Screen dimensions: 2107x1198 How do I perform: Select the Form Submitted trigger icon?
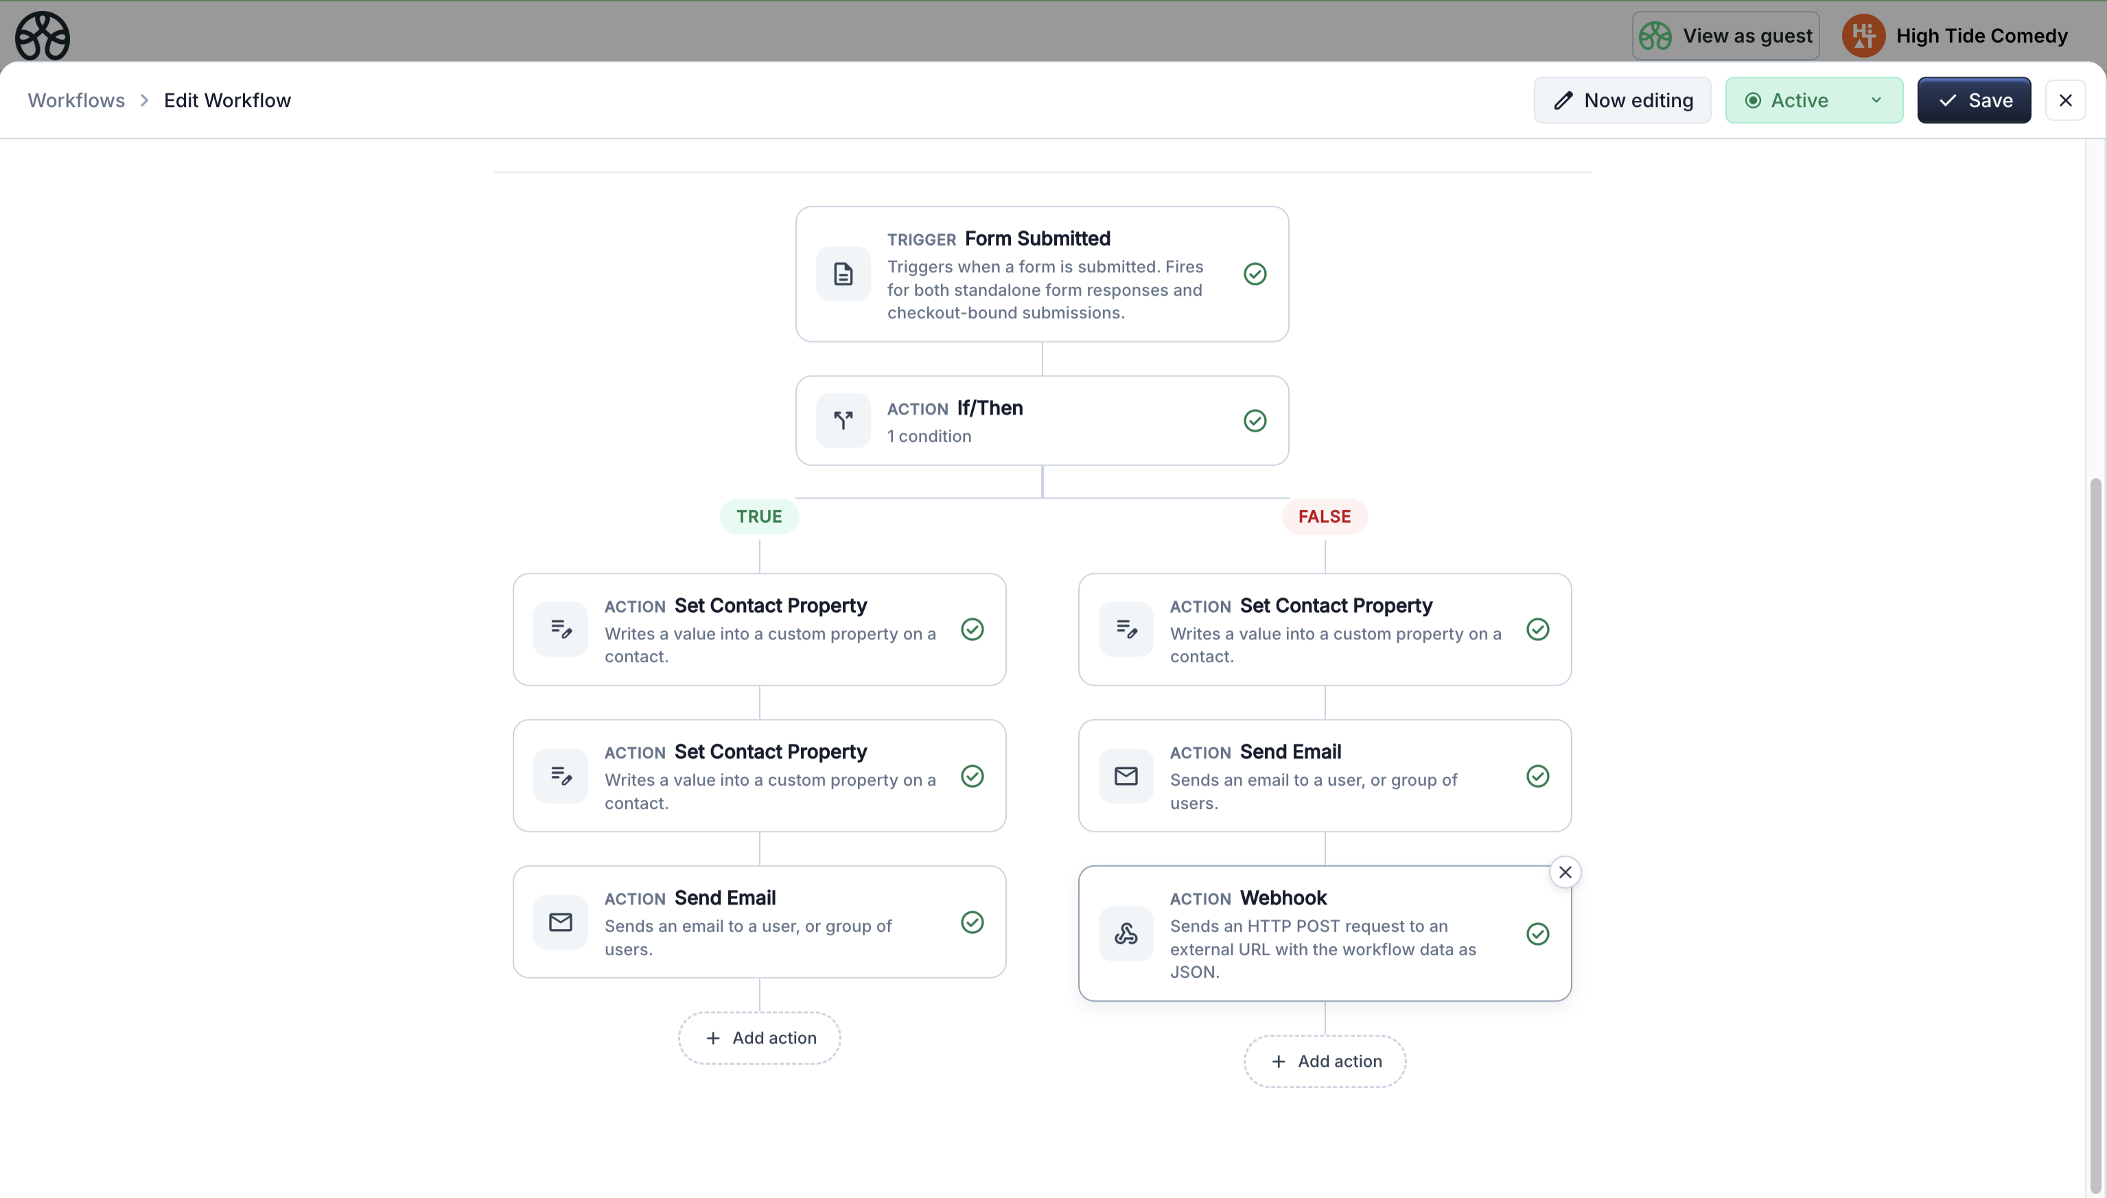click(843, 273)
